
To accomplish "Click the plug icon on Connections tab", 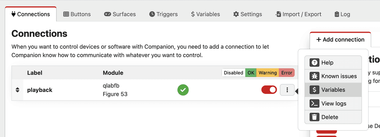I will point(14,14).
